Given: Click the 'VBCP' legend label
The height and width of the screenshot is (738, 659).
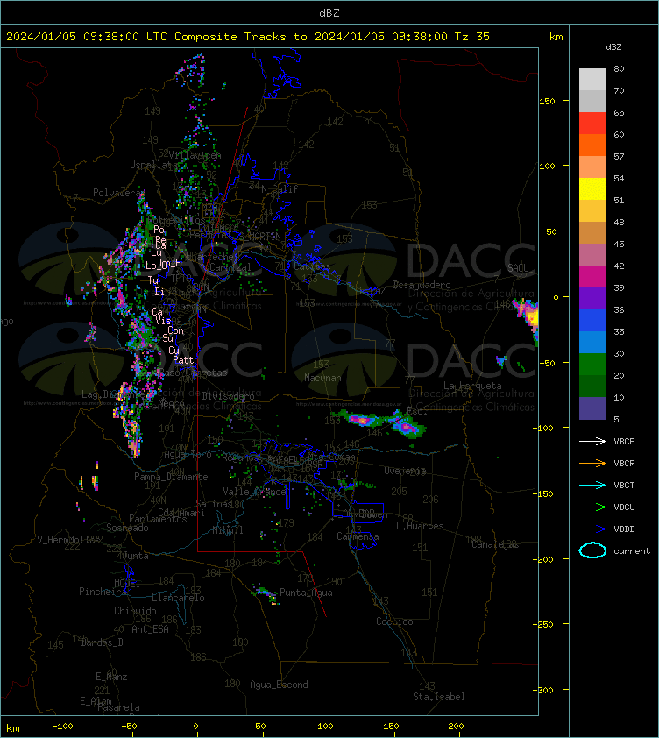Looking at the screenshot, I should coord(624,442).
